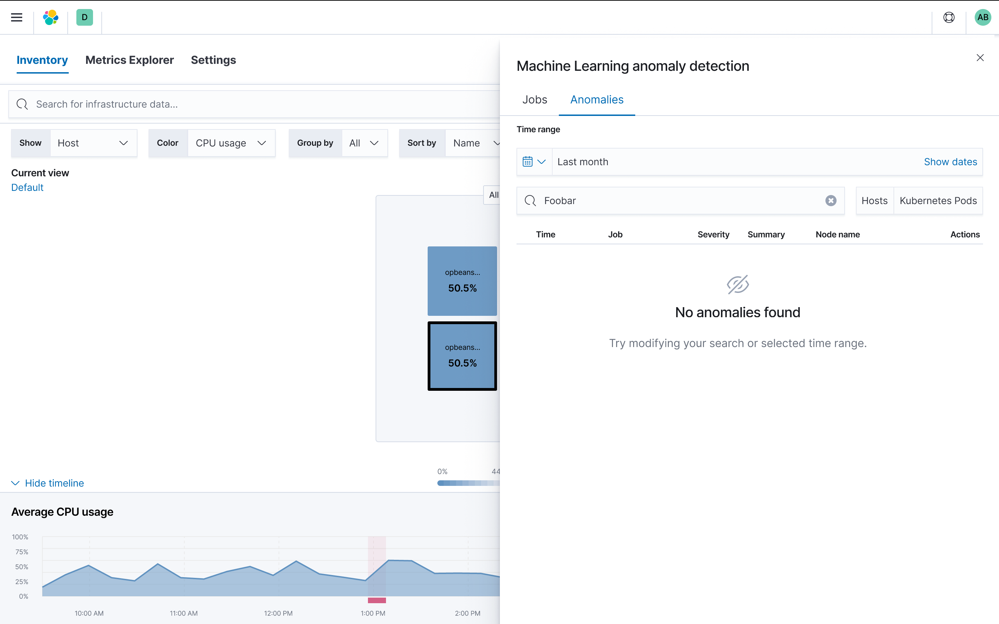The width and height of the screenshot is (999, 624).
Task: Toggle the Hosts filter in anomalies panel
Action: [874, 201]
